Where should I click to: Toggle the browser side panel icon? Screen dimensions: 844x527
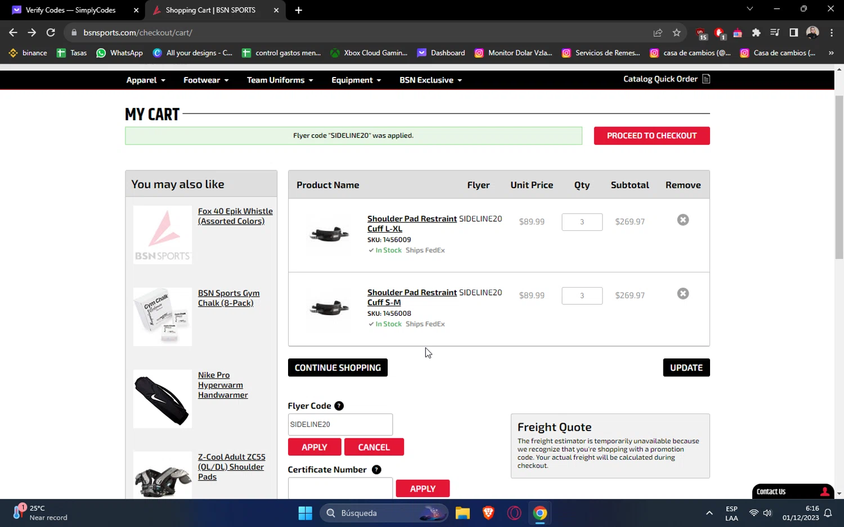point(793,33)
